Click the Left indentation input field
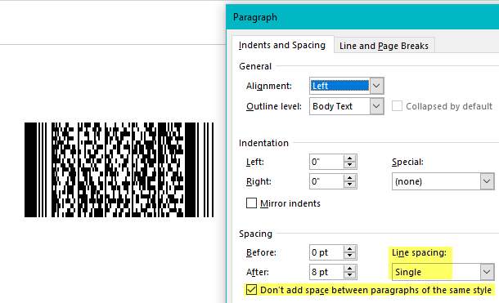The height and width of the screenshot is (303, 499). tap(326, 162)
